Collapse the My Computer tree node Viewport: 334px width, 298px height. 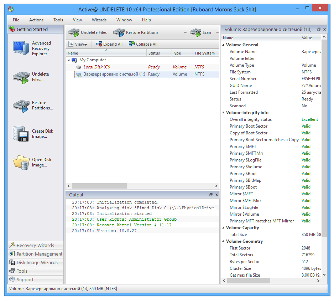point(69,60)
